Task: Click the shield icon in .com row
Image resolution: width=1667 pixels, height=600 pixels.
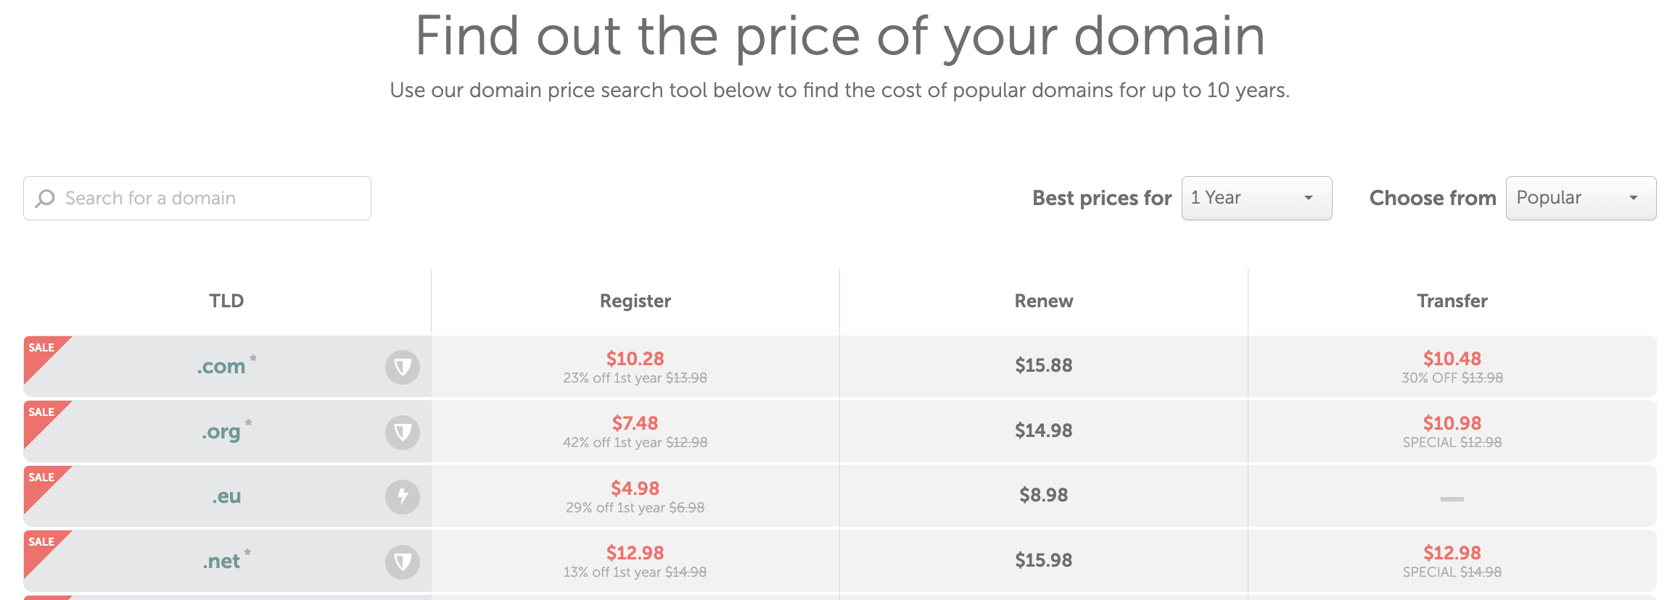Action: click(403, 367)
